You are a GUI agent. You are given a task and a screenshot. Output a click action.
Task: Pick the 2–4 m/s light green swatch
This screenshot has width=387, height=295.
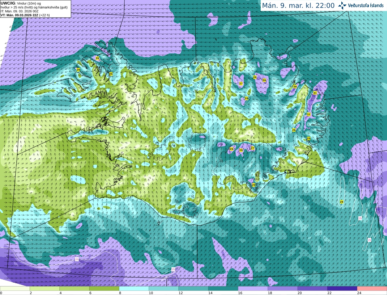[45, 288]
